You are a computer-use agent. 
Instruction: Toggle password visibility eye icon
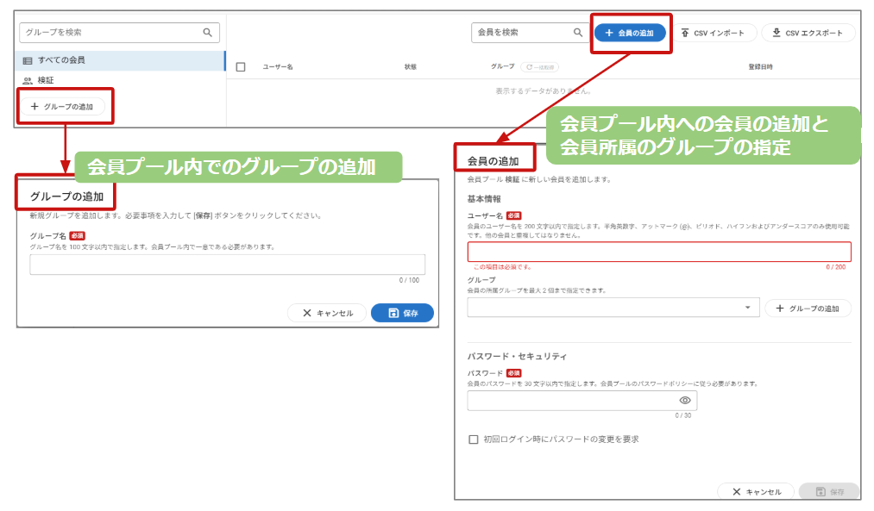click(685, 401)
